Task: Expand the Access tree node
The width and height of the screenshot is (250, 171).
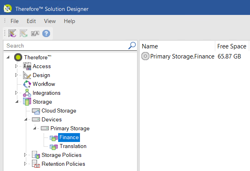Action: pos(17,66)
